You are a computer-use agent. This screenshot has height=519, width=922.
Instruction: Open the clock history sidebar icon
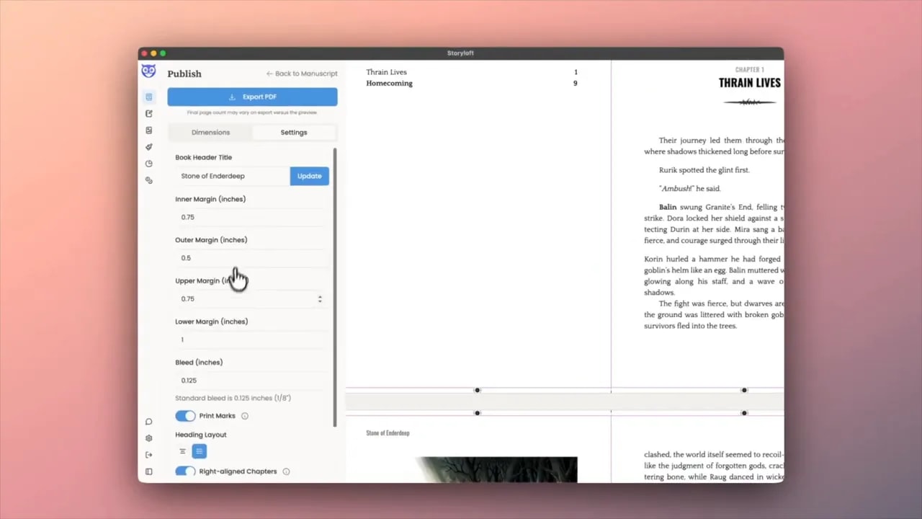click(x=149, y=164)
